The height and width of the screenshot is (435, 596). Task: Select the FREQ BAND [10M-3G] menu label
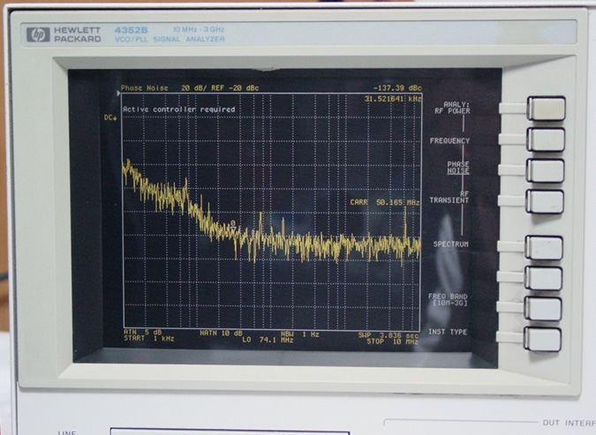point(449,299)
